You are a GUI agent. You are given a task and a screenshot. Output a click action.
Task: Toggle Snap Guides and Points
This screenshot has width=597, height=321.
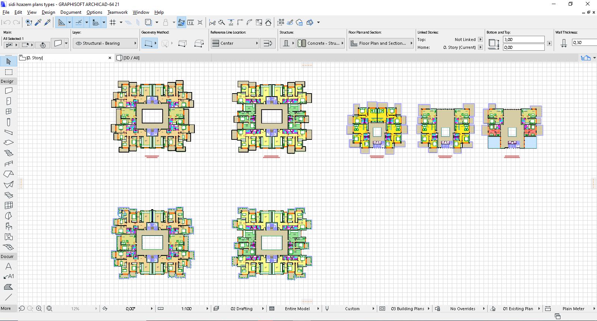click(78, 22)
